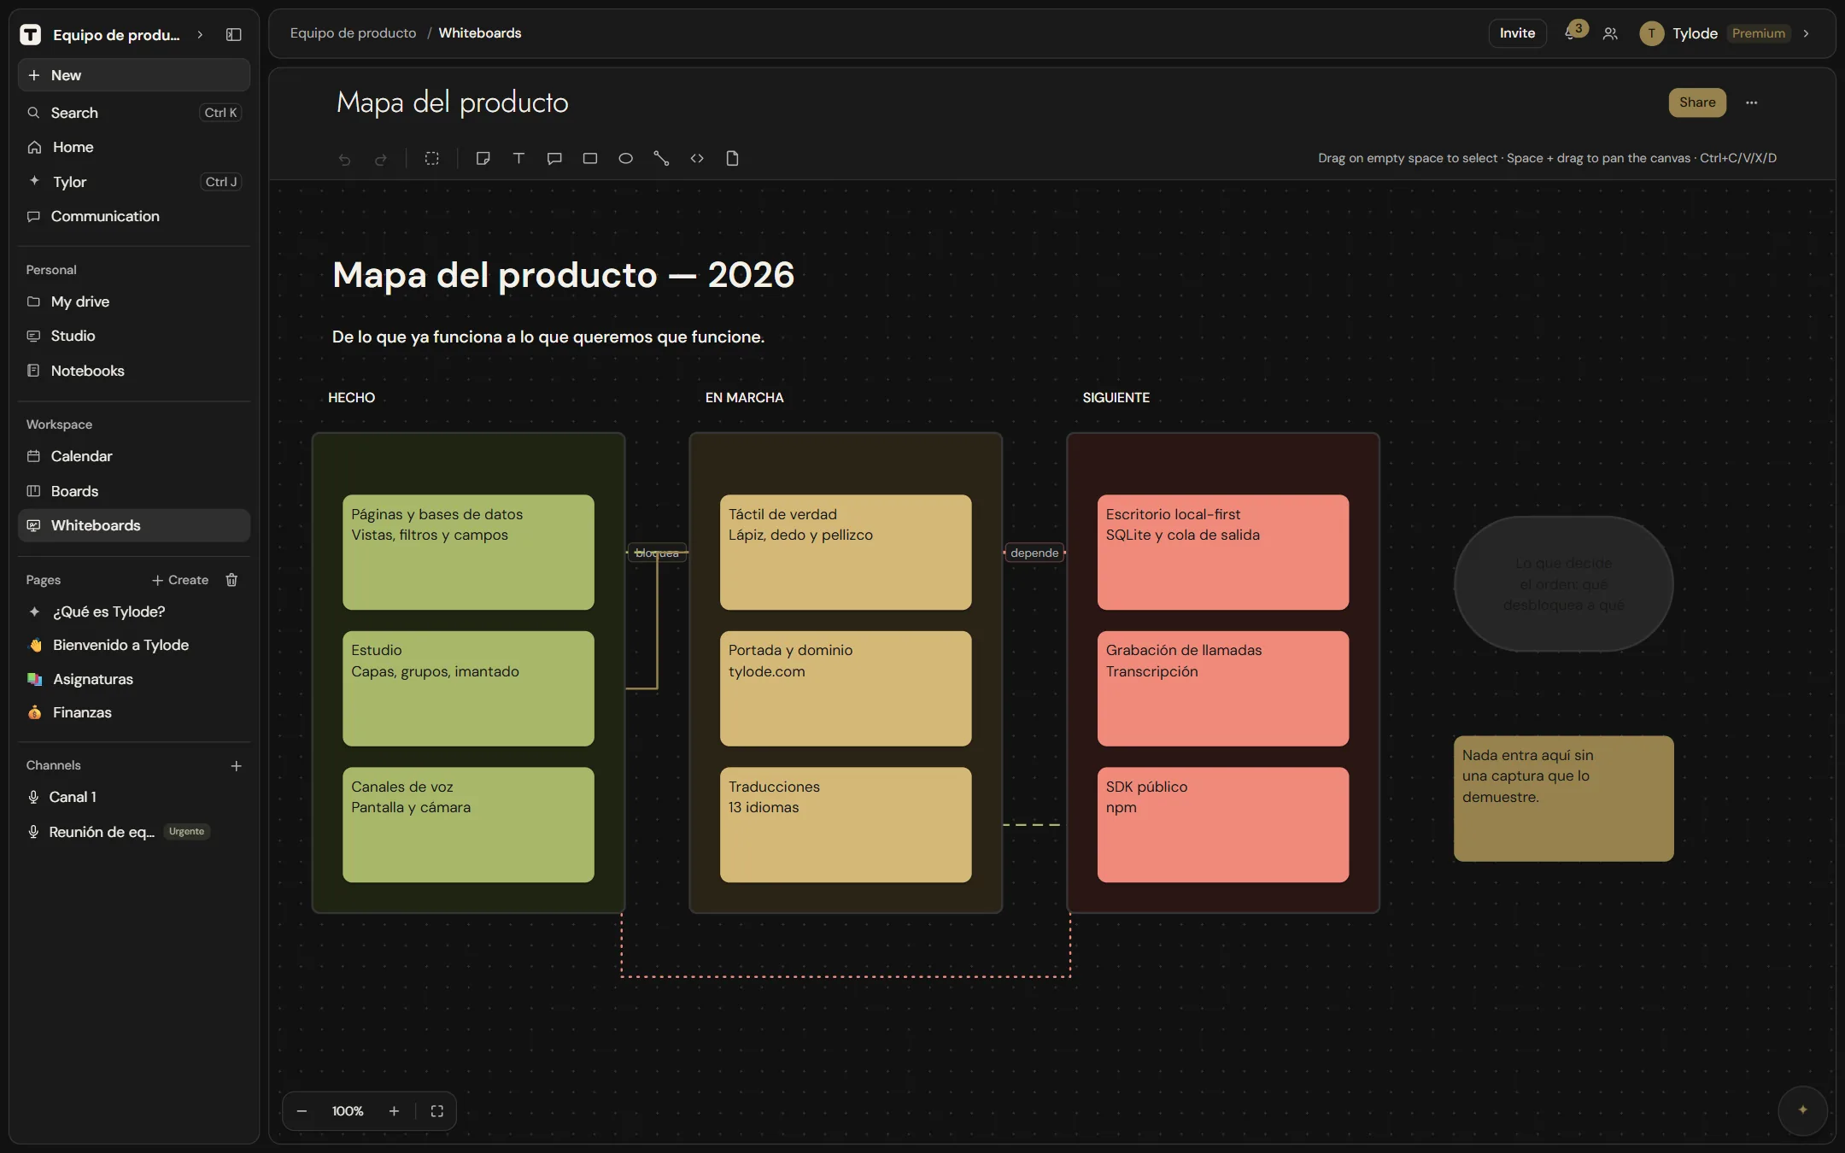
Task: Click the Share button
Action: click(x=1697, y=102)
